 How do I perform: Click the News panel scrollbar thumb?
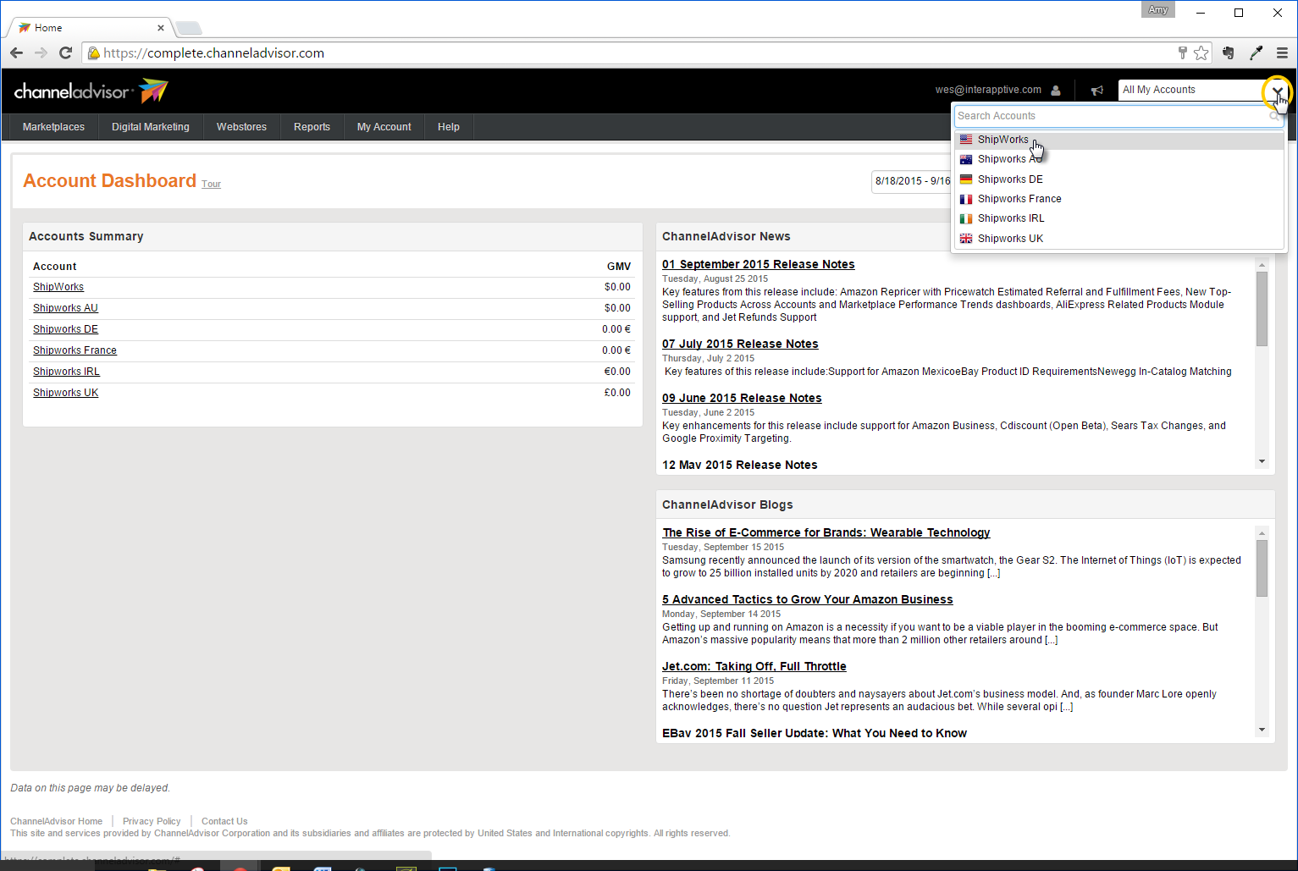click(1262, 309)
